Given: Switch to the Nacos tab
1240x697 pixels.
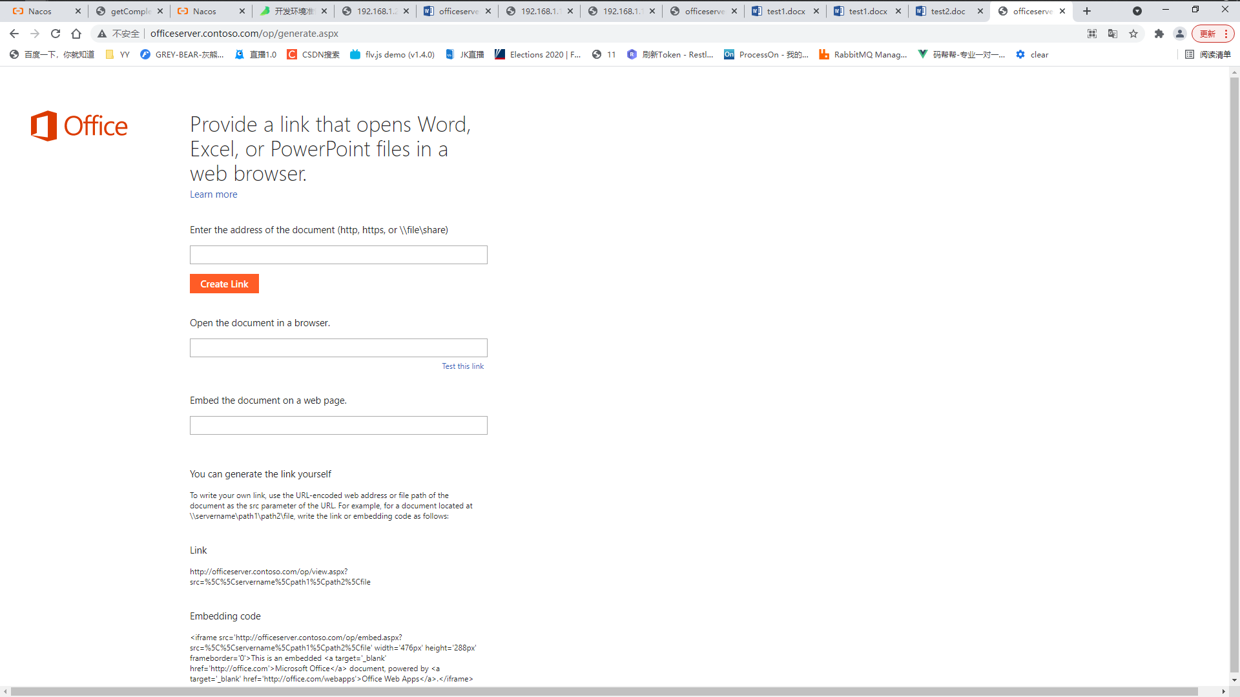Looking at the screenshot, I should point(39,11).
